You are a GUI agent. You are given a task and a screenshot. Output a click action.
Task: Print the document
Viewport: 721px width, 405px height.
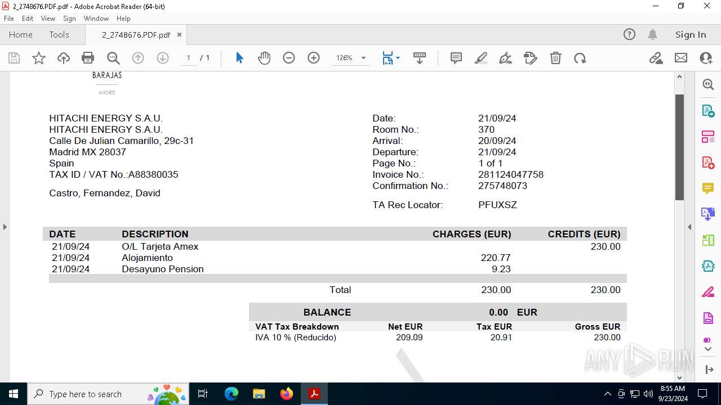(x=88, y=58)
